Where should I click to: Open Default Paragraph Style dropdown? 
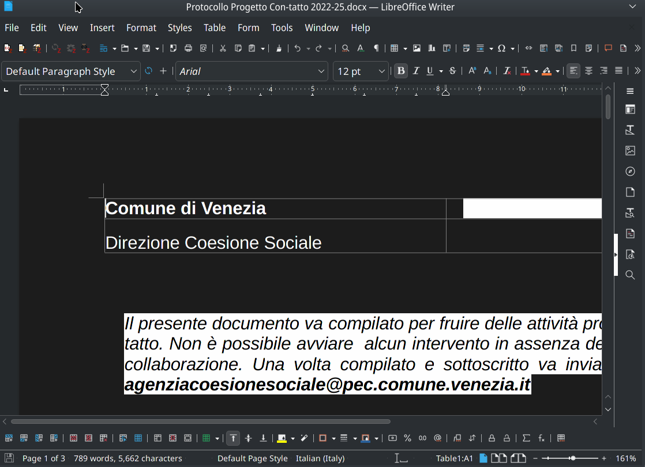click(x=133, y=71)
